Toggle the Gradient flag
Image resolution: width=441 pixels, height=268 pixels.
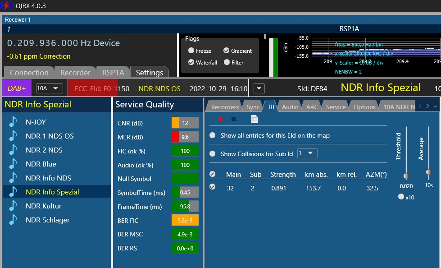(227, 51)
